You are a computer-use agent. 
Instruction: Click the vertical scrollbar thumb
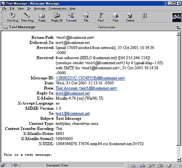coord(179,90)
